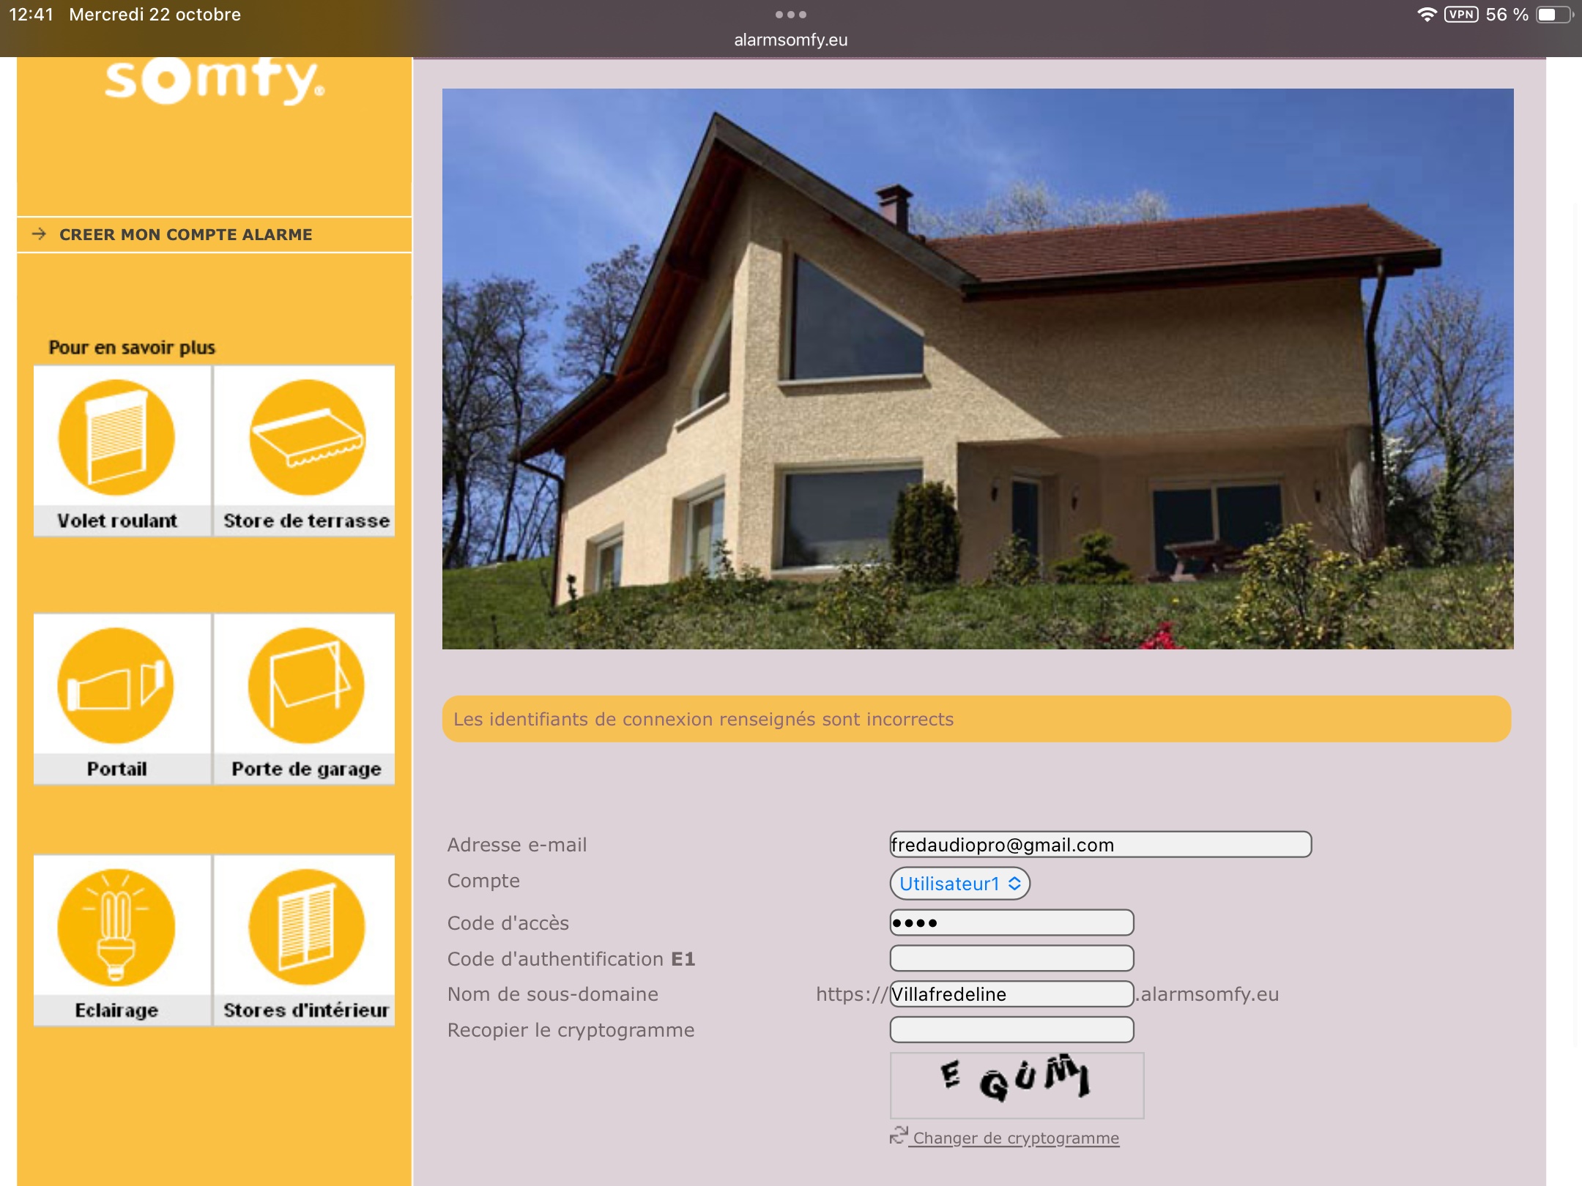The image size is (1582, 1186).
Task: Click the Code d'authentification E1 field
Action: point(1011,958)
